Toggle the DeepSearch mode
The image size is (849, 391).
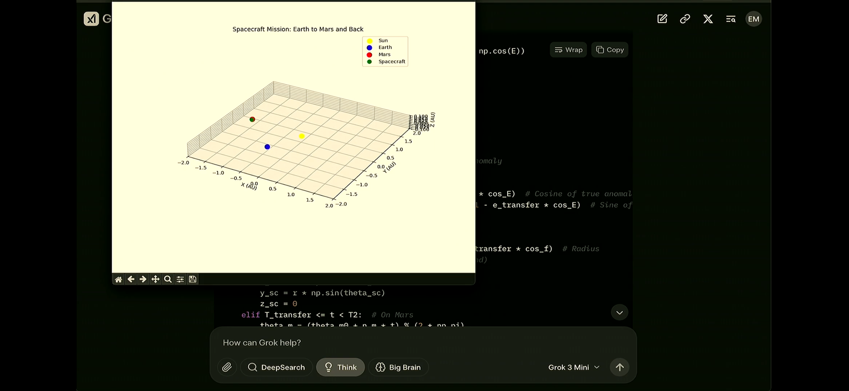tap(276, 367)
